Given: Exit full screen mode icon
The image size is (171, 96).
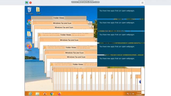Looking at the screenshot, I should (142, 3).
